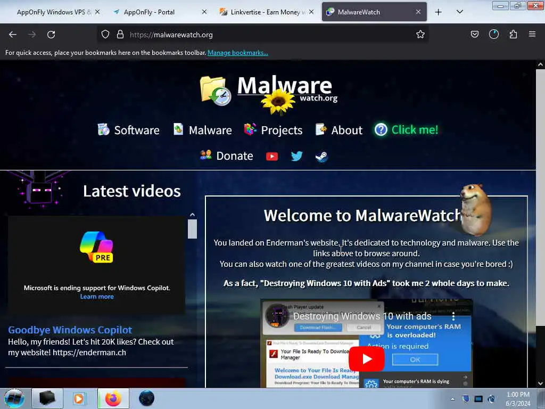Click the Learn more link in thumbnail
Image resolution: width=545 pixels, height=409 pixels.
tap(97, 297)
